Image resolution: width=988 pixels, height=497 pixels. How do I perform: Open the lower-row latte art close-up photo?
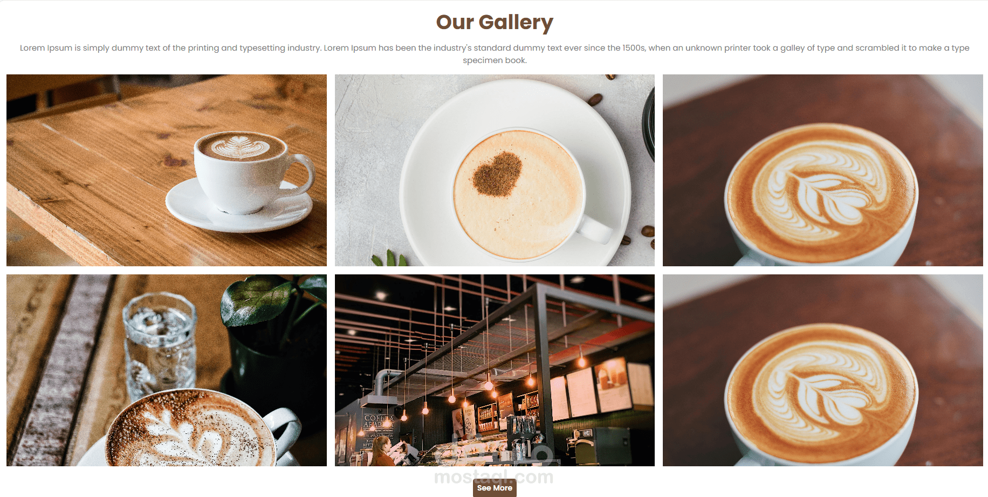[823, 370]
